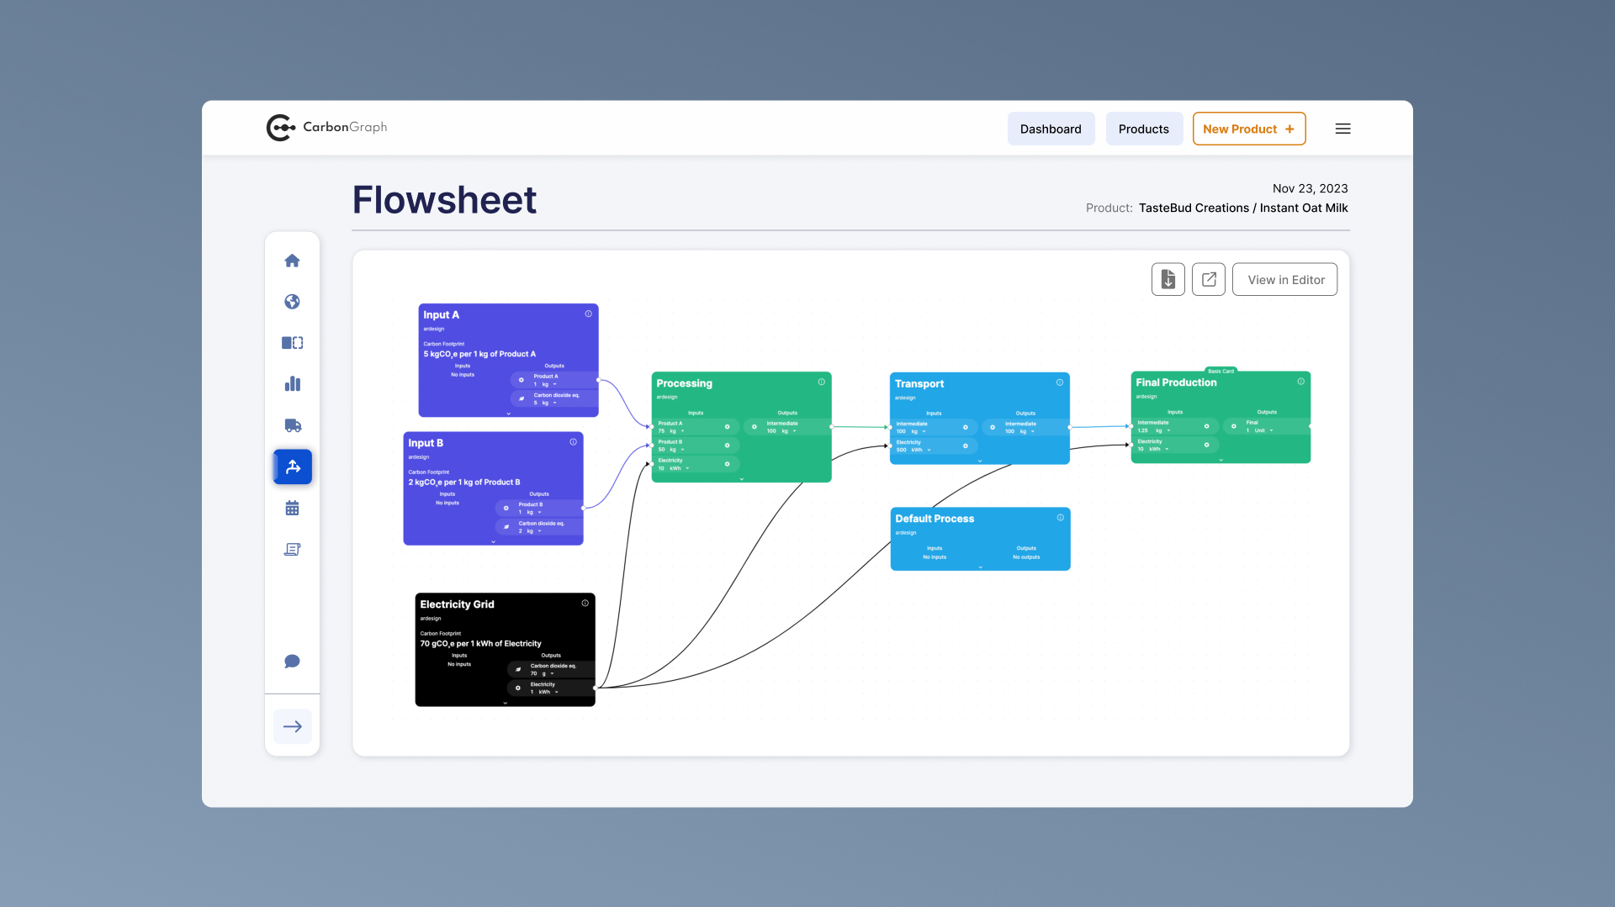Click the open-in-new-window icon near View in Editor
Screen dimensions: 1615x907
pyautogui.click(x=1209, y=279)
